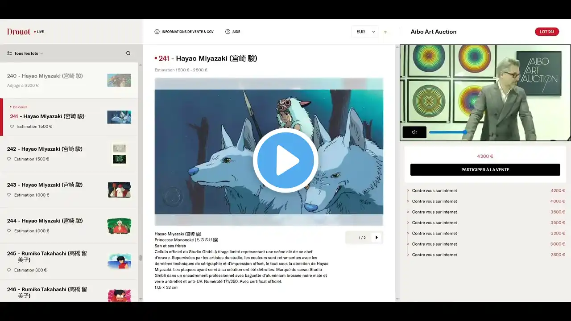Viewport: 571px width, 321px height.
Task: Click the 241 - Hayao Miyazaki main heading
Action: click(206, 58)
